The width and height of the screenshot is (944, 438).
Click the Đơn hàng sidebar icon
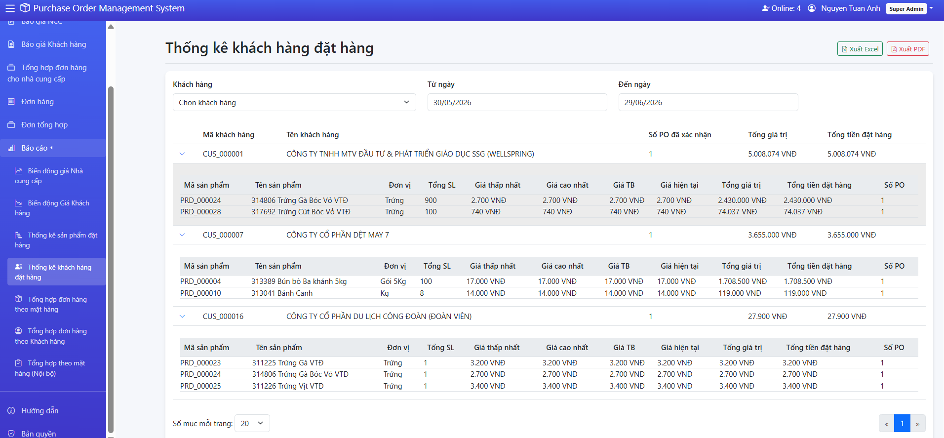point(11,102)
